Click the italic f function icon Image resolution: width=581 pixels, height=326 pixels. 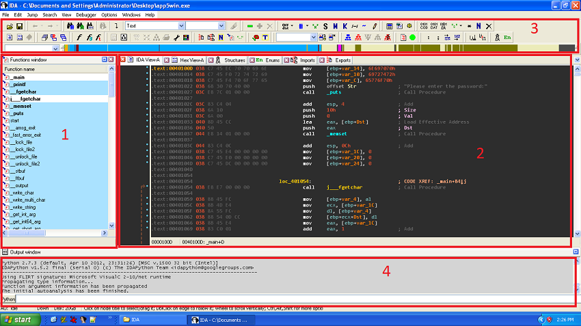(x=79, y=38)
